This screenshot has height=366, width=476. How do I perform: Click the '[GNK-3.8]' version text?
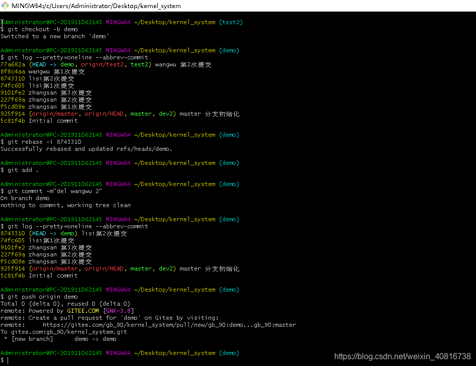pos(119,311)
